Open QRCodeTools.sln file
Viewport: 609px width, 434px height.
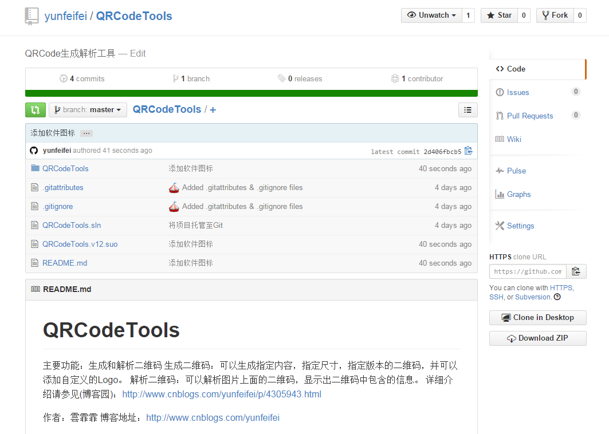pos(72,225)
